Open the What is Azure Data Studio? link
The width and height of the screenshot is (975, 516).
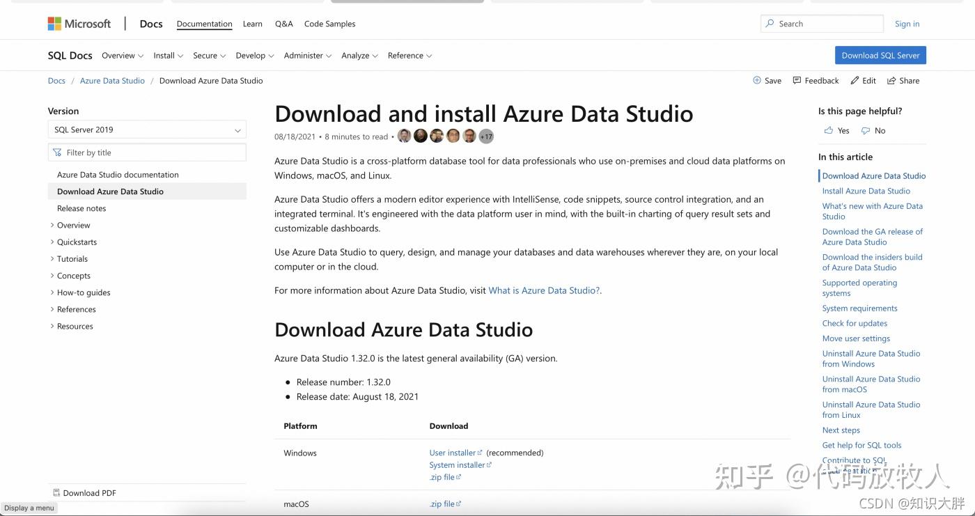click(x=543, y=290)
